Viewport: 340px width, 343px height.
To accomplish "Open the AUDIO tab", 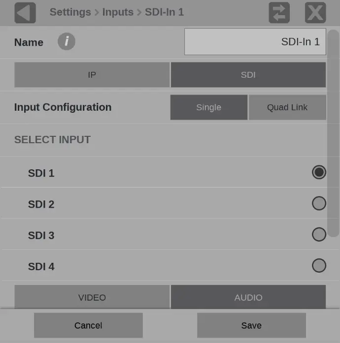I will coord(248,297).
